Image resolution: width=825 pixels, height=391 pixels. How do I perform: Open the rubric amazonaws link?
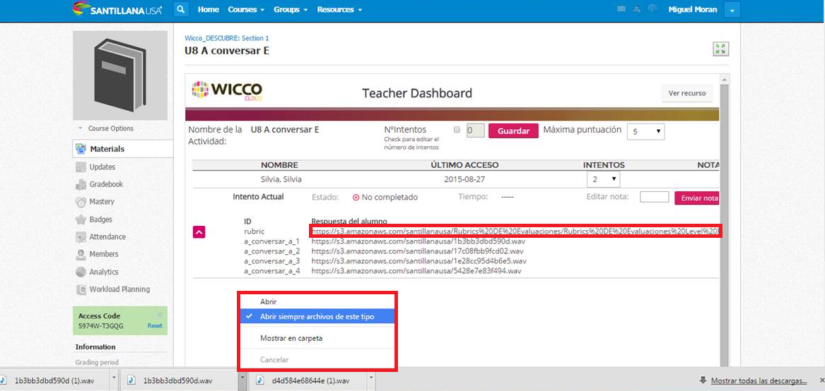coord(515,231)
